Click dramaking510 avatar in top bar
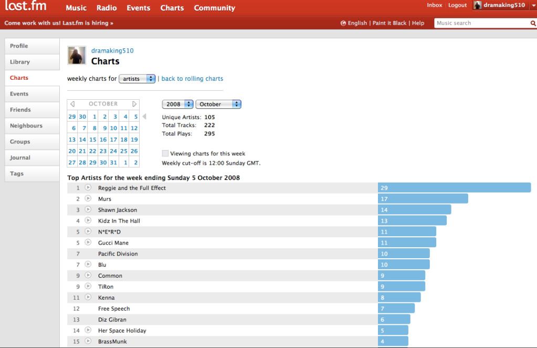Screen dimensions: 537x348 pyautogui.click(x=477, y=5)
